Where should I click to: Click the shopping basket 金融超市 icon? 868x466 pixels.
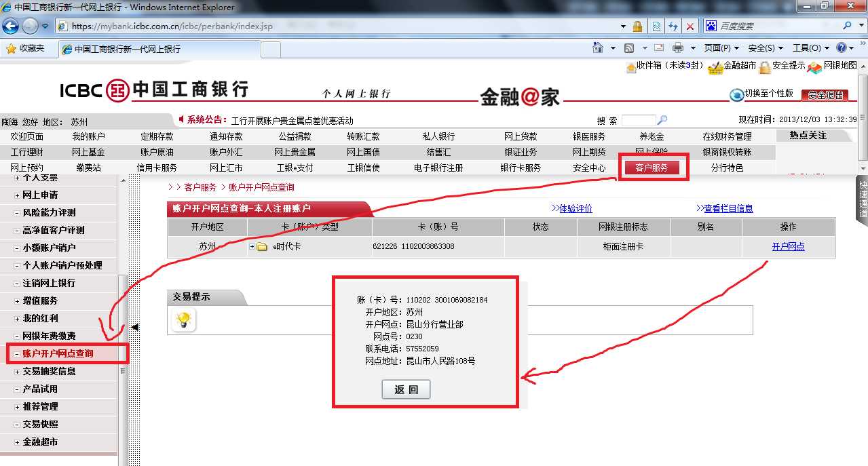(715, 67)
